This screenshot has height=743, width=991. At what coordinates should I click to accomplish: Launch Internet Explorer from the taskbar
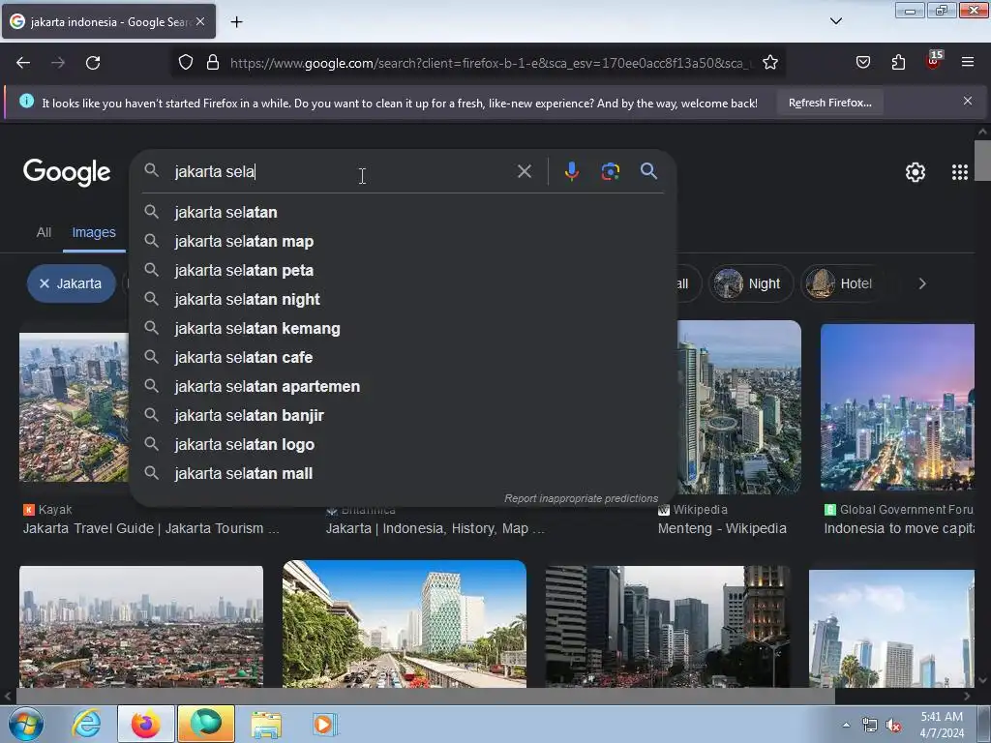[x=86, y=724]
